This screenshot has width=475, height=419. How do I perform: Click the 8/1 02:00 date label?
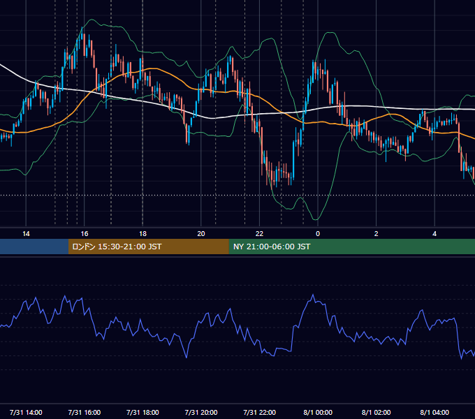[377, 412]
